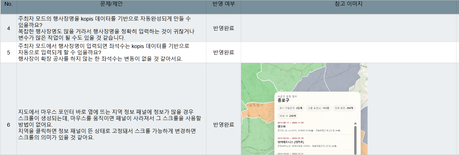
Task: Click the '표시 위험단계 2단계' chip in the image
Action: [x=291, y=108]
